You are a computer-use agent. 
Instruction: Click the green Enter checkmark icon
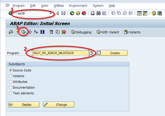[10, 13]
